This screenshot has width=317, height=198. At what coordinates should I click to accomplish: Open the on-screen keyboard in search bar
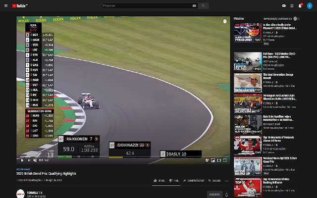tap(194, 5)
